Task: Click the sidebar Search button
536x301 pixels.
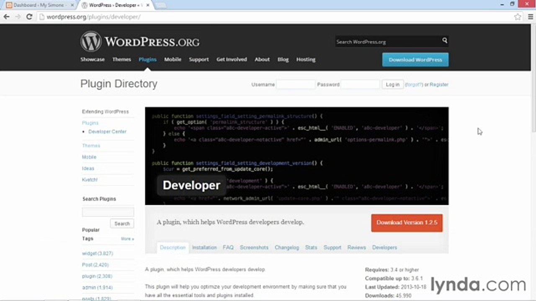Action: pyautogui.click(x=122, y=224)
